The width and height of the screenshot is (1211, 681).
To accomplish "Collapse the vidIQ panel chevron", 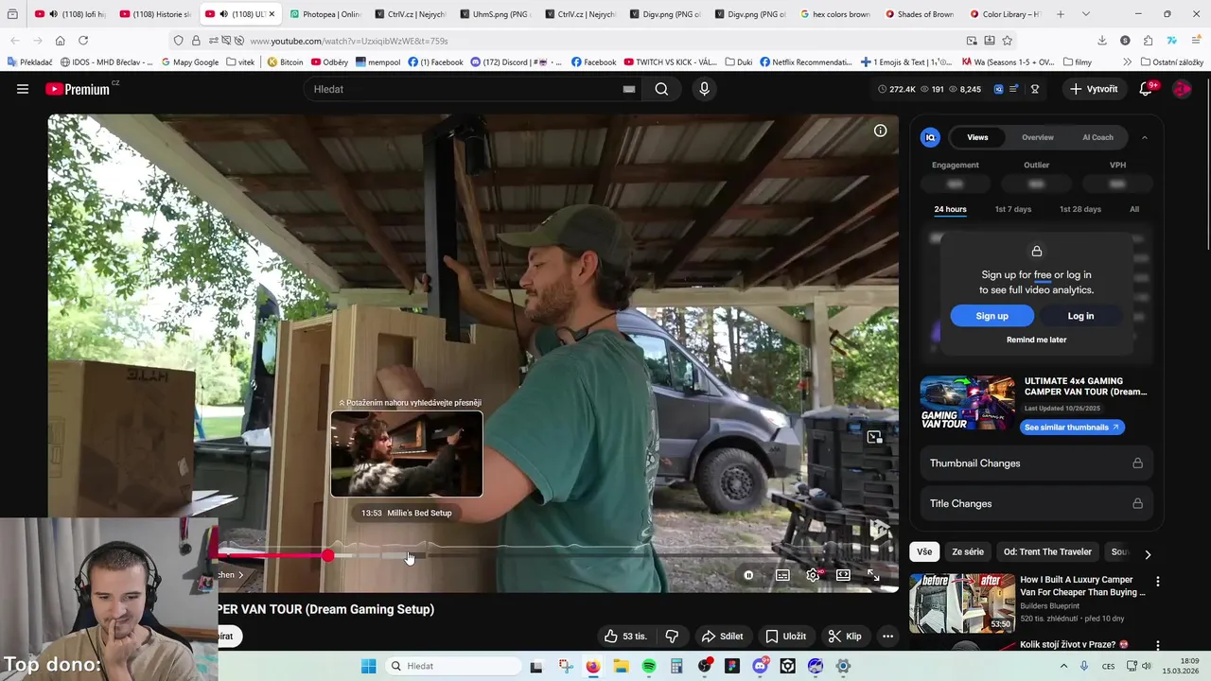I will [x=1144, y=137].
